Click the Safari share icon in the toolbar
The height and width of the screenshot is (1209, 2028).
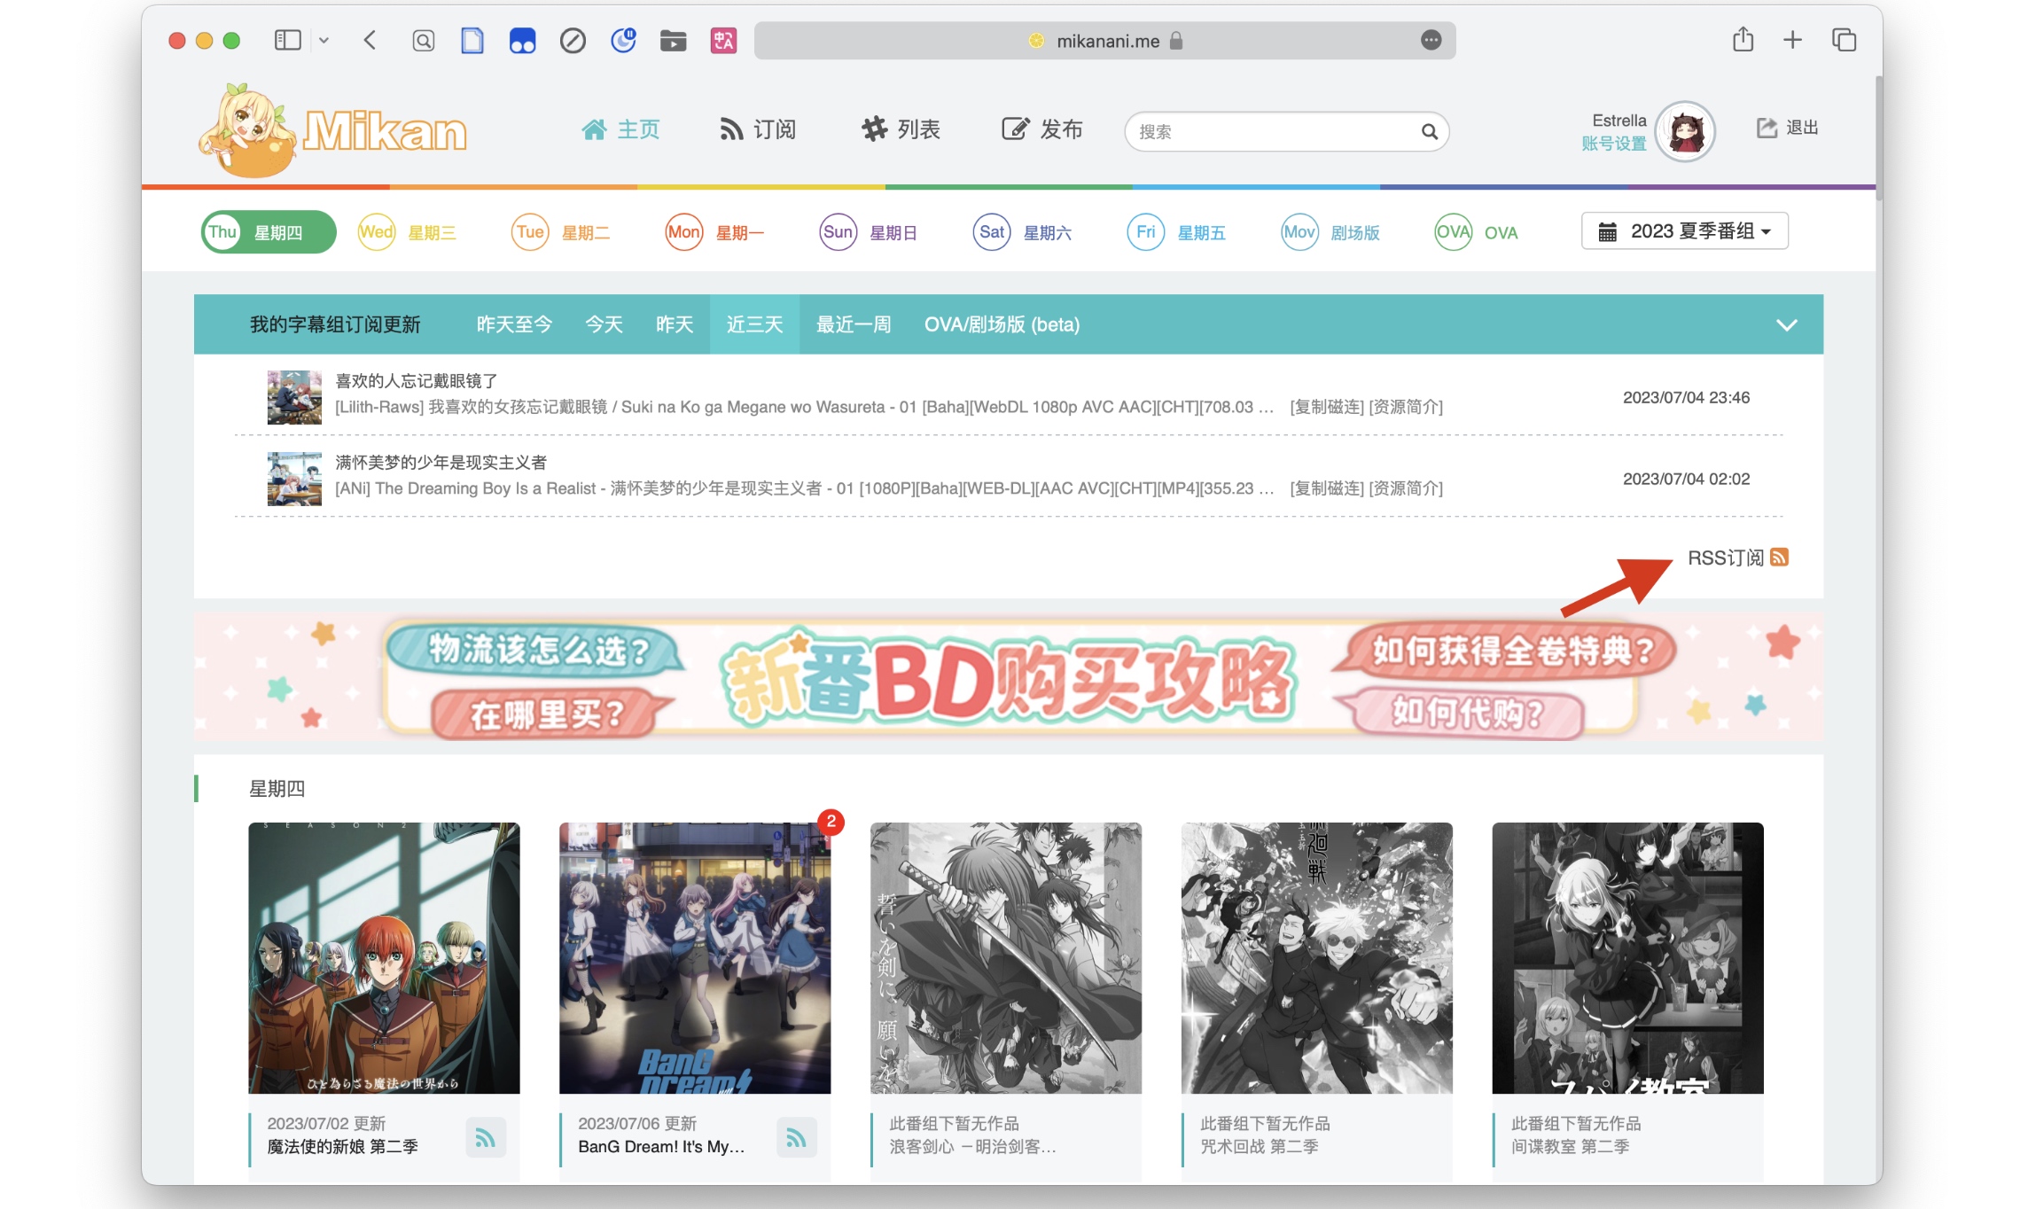pyautogui.click(x=1742, y=40)
